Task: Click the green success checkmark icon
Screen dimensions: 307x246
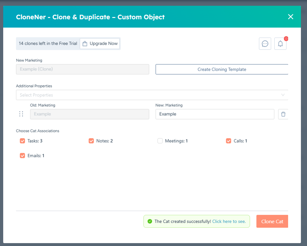Action: pos(150,221)
